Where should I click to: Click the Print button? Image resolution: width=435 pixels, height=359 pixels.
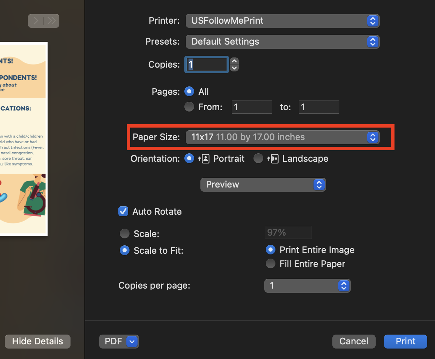[x=405, y=341]
